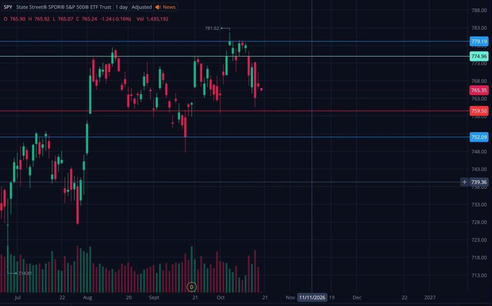Select the 774.96 teal price label
The width and height of the screenshot is (492, 306).
pos(479,56)
